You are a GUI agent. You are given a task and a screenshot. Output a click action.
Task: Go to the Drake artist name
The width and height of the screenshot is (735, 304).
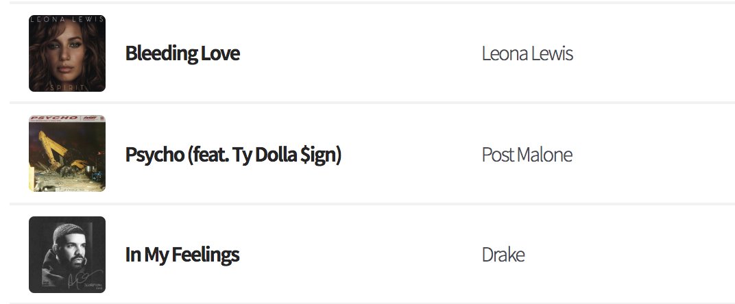coord(503,255)
